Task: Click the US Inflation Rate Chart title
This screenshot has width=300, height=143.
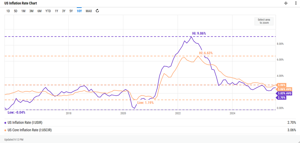Action: coord(21,3)
